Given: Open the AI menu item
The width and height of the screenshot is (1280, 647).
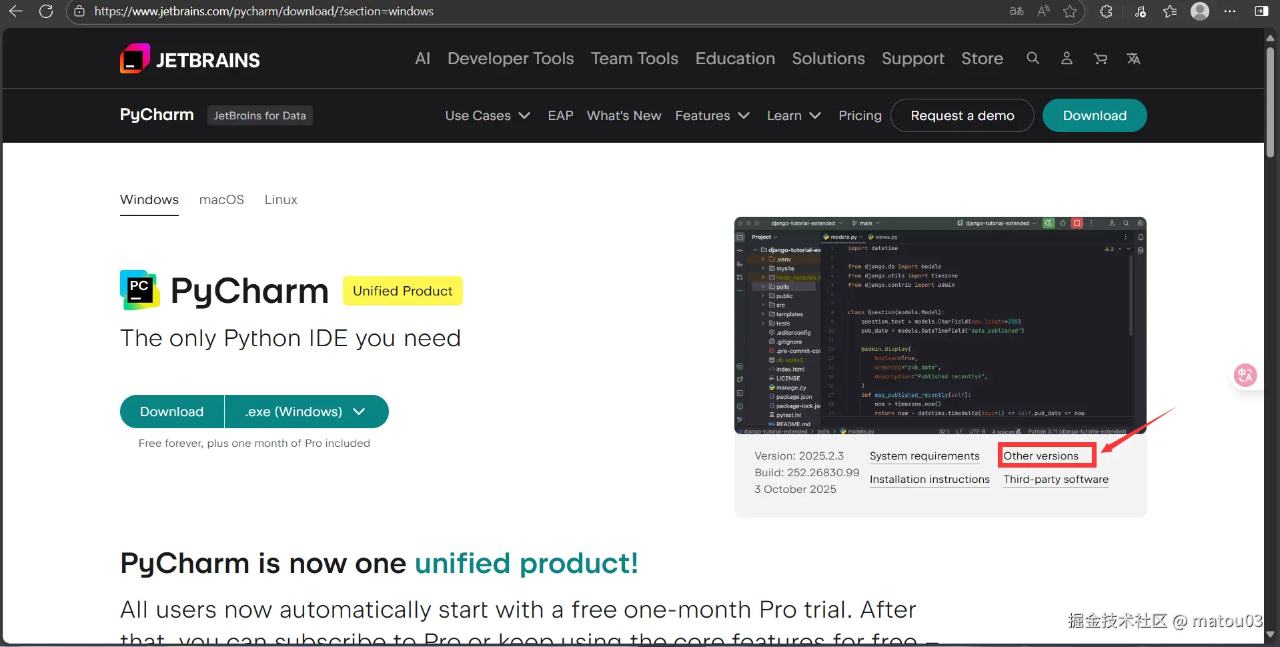Looking at the screenshot, I should click(x=422, y=59).
